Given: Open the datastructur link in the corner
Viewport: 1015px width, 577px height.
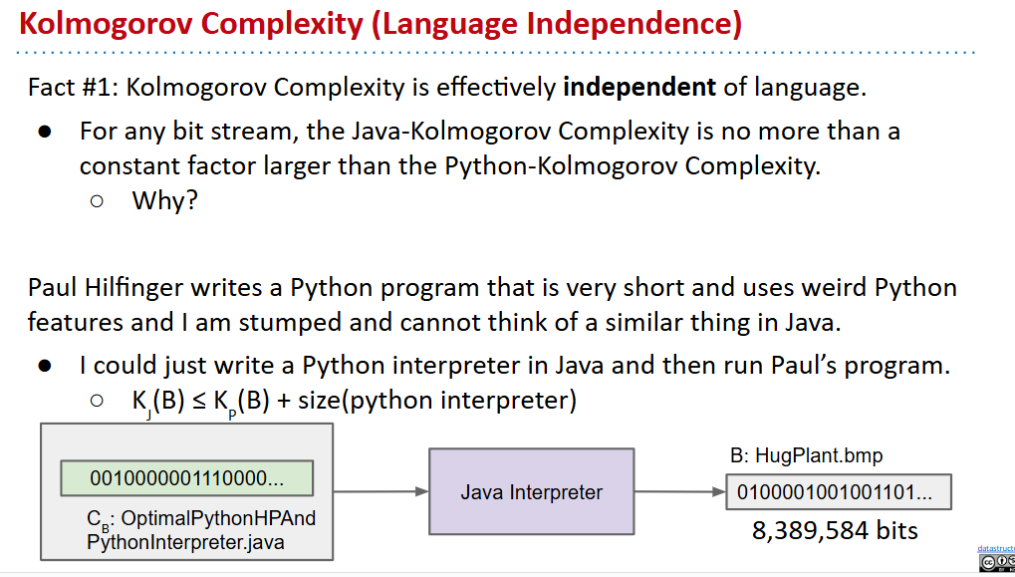Looking at the screenshot, I should [x=995, y=549].
